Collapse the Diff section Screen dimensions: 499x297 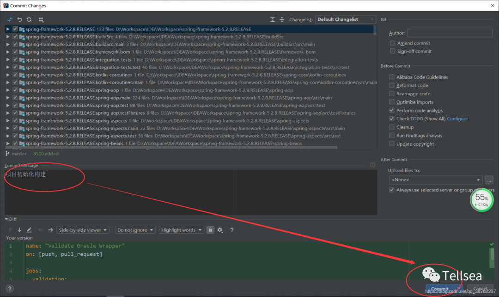6,219
